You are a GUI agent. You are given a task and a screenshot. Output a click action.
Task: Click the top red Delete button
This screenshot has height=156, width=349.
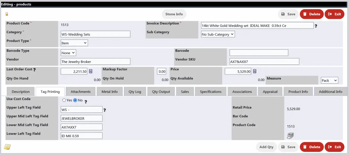[x=311, y=14]
